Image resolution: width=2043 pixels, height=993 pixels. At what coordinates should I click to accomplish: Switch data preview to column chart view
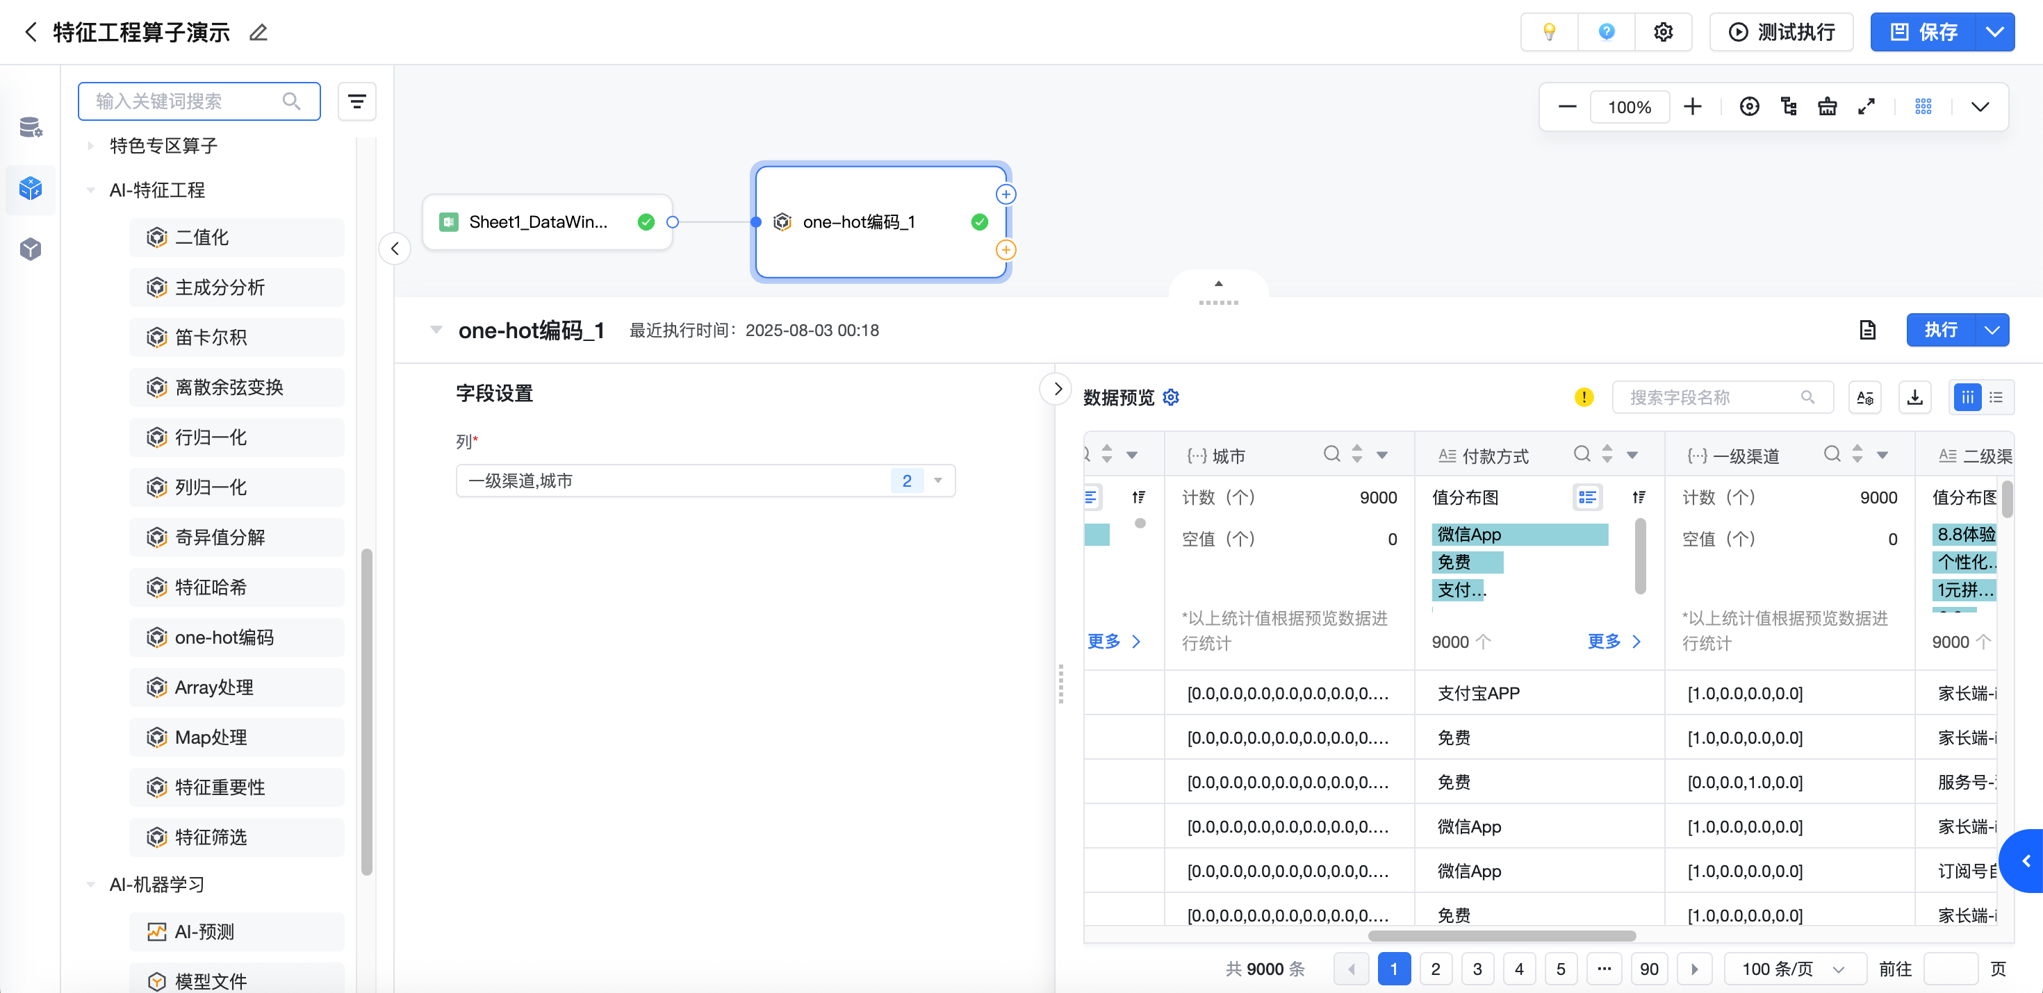coord(1968,397)
